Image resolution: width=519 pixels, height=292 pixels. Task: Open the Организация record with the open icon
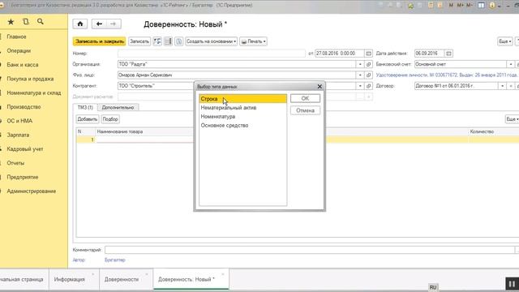tap(368, 64)
